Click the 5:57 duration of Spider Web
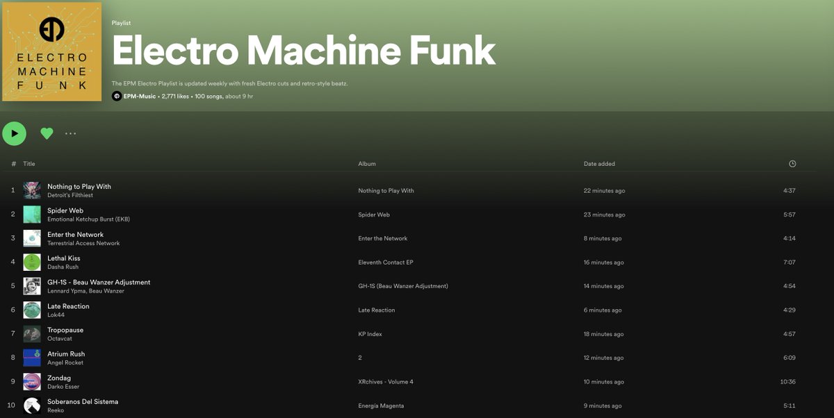834x418 pixels. coord(790,215)
